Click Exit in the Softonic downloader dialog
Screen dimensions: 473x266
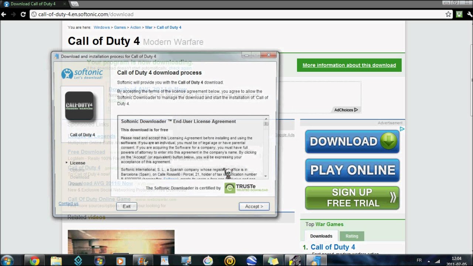coord(127,207)
